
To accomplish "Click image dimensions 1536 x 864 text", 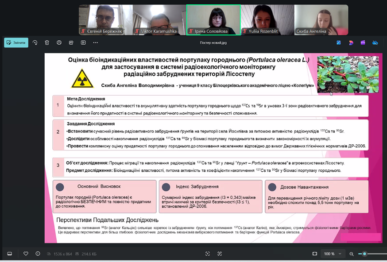I will tap(63, 254).
